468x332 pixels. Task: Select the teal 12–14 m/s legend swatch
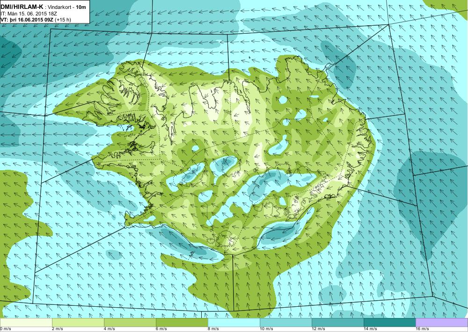coord(337,323)
